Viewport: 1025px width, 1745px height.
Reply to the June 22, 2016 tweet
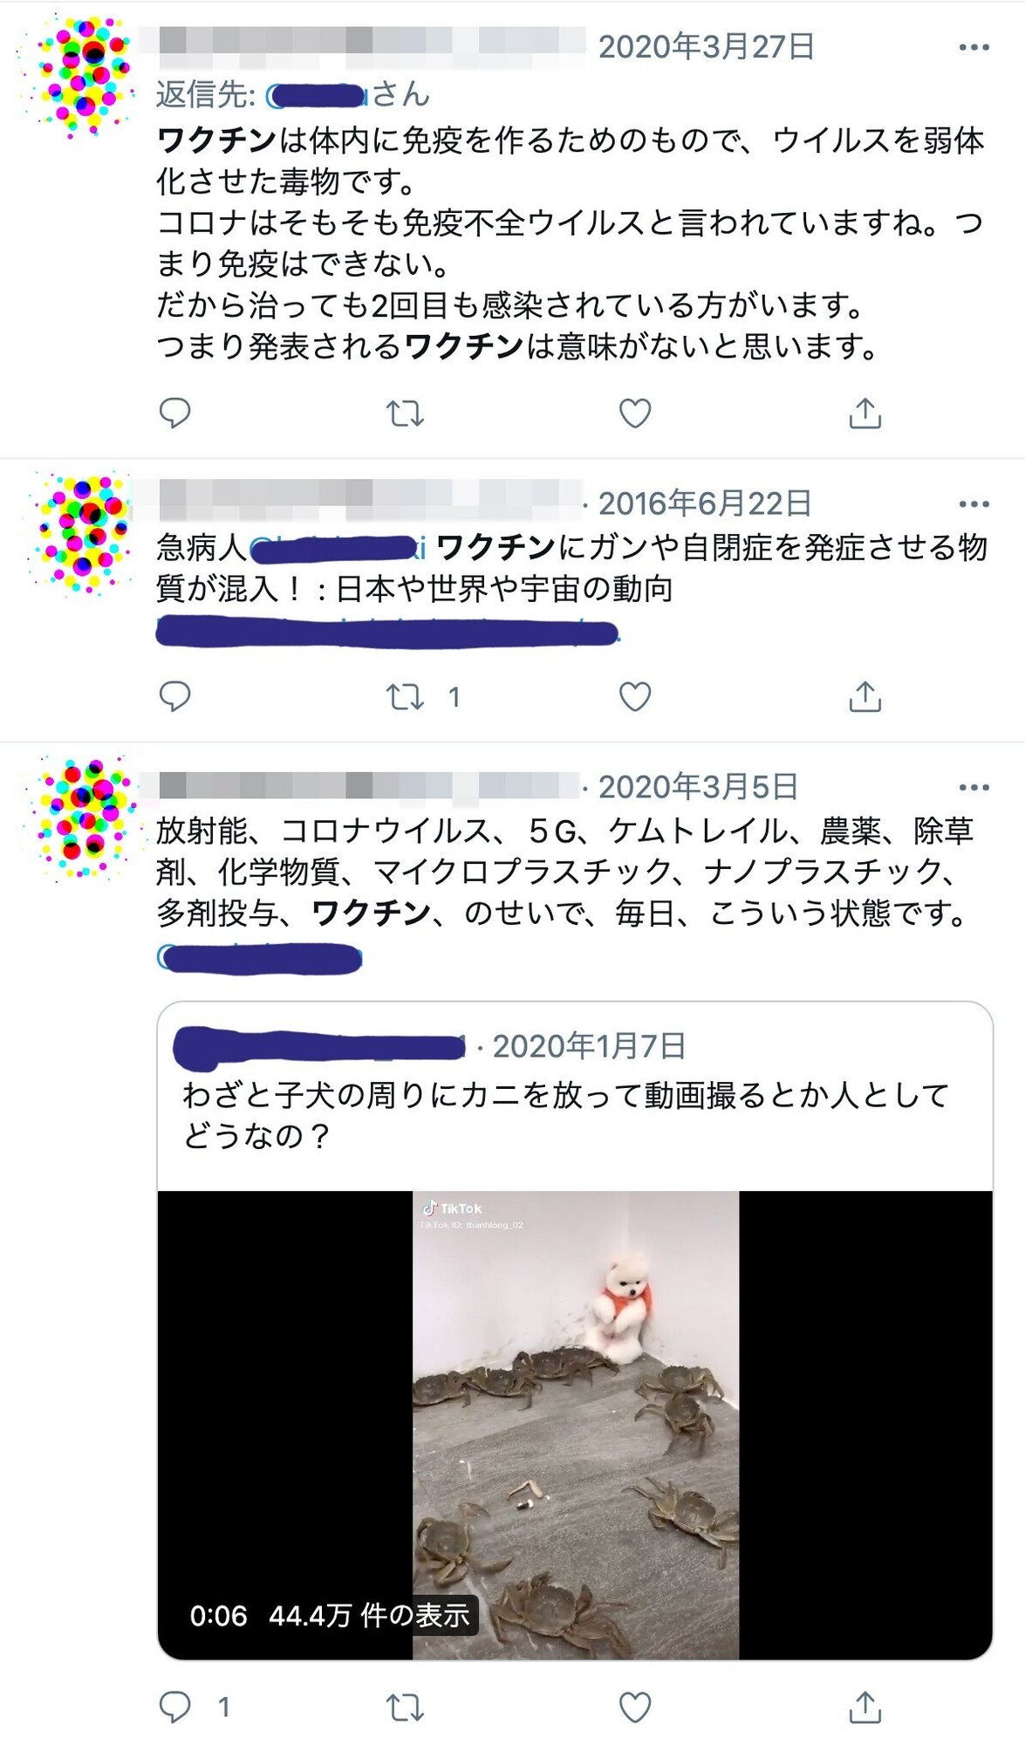coord(174,696)
